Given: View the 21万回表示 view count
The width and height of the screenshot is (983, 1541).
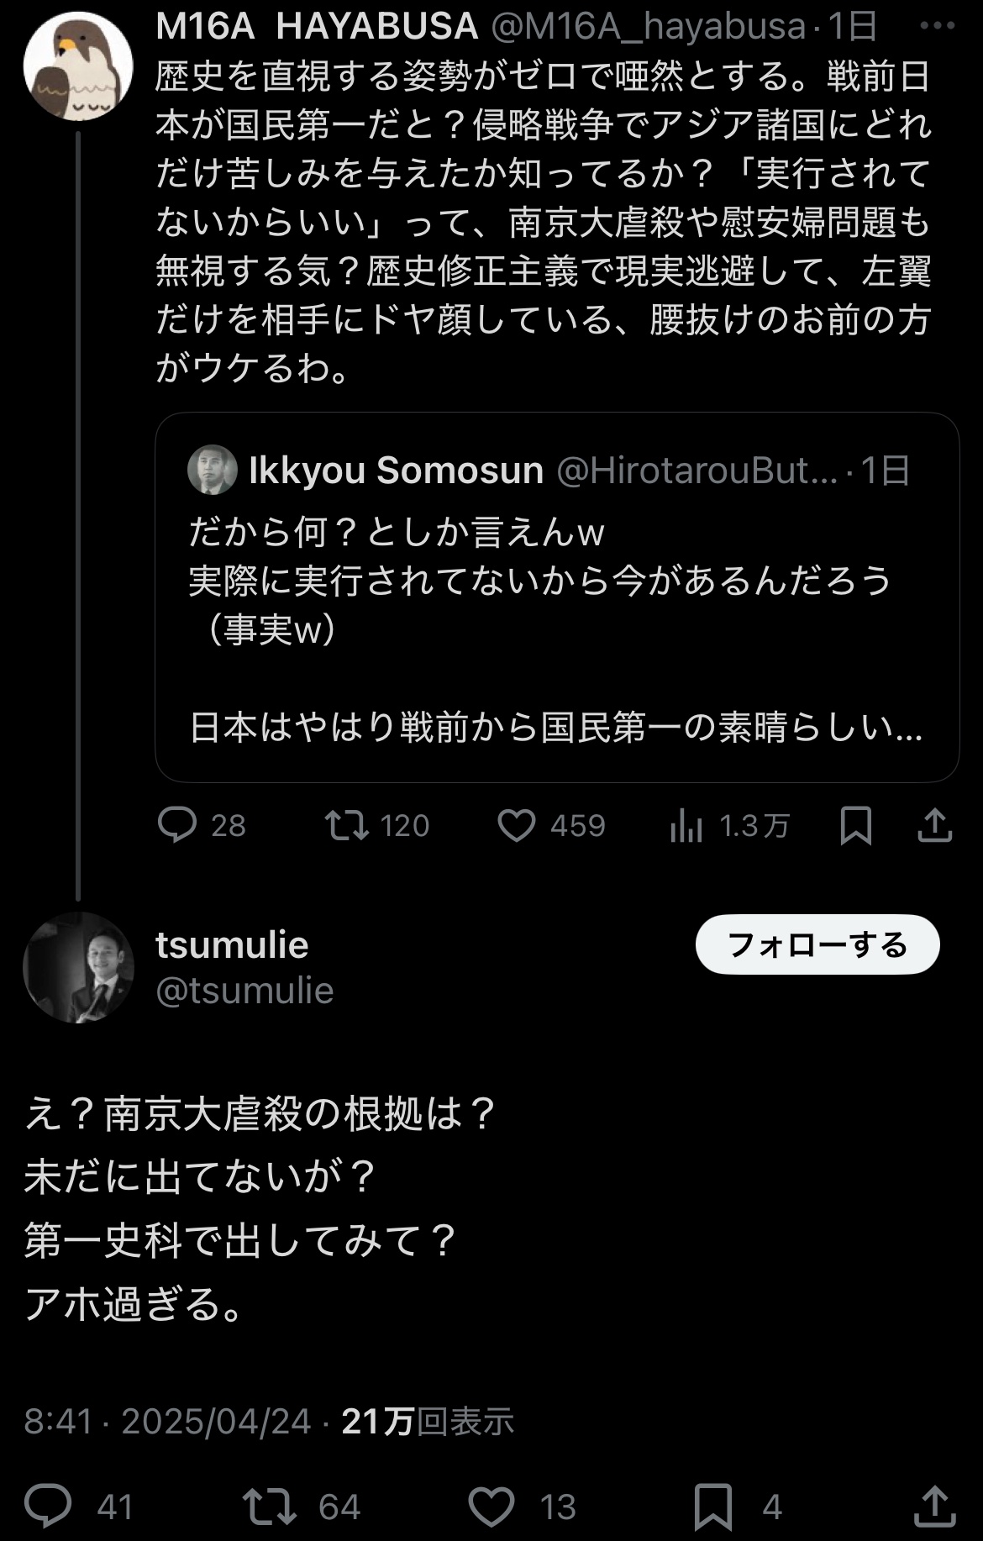Looking at the screenshot, I should (x=428, y=1421).
